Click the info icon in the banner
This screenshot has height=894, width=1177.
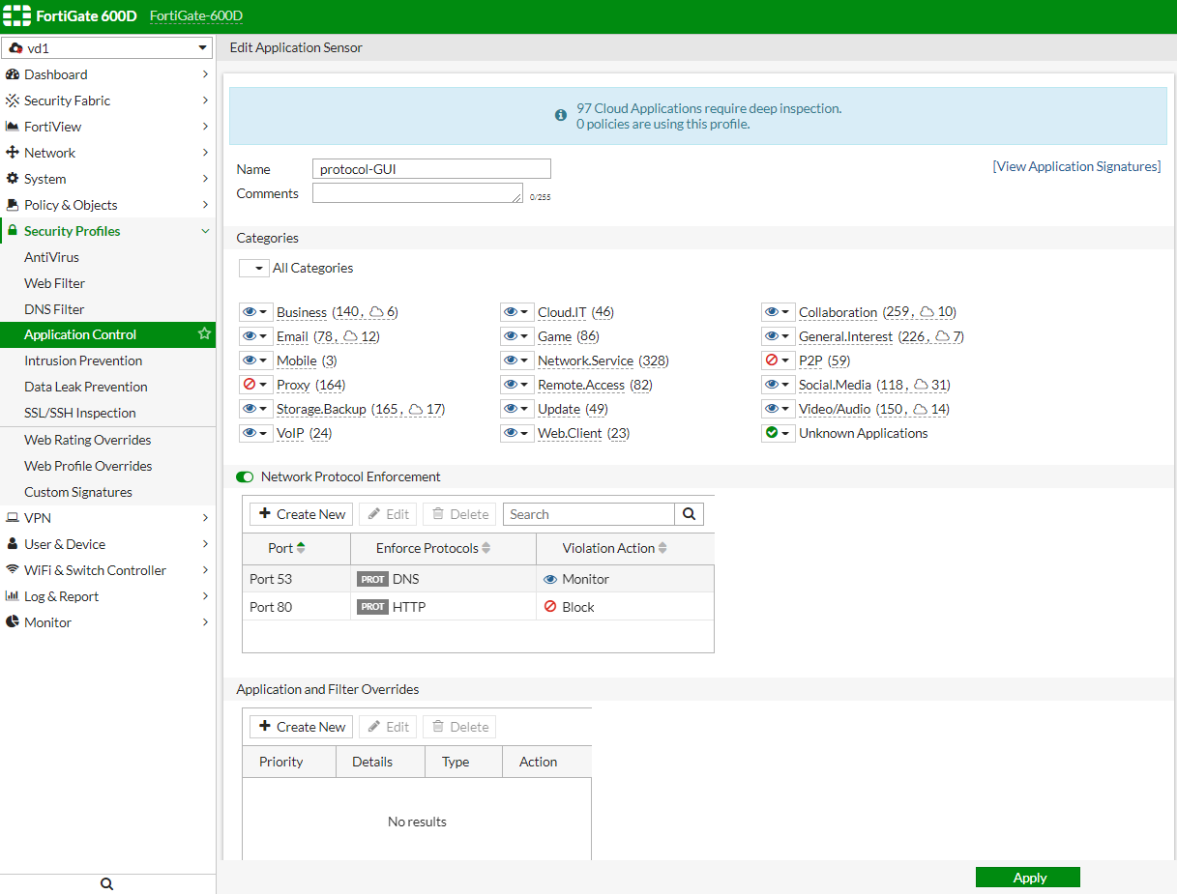561,115
